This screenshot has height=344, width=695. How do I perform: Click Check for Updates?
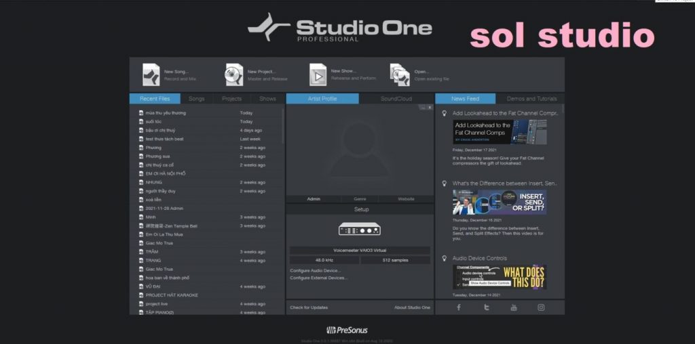(x=309, y=307)
